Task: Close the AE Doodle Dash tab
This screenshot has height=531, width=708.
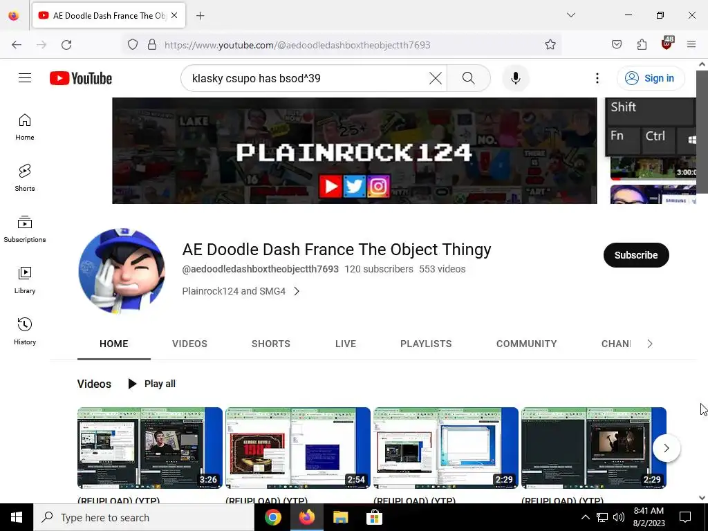Action: point(174,15)
